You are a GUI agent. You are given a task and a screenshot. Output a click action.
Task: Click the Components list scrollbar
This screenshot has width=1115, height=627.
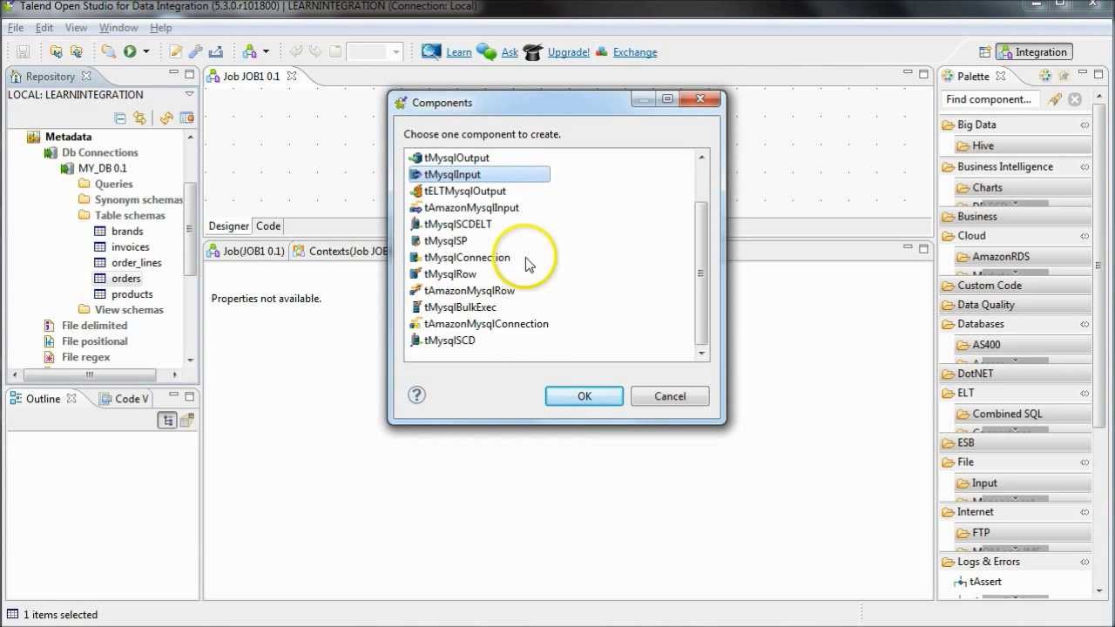(701, 273)
